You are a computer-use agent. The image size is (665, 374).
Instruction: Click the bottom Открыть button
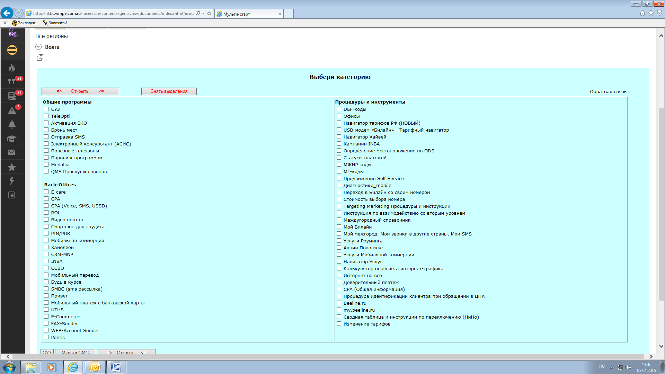coord(126,352)
